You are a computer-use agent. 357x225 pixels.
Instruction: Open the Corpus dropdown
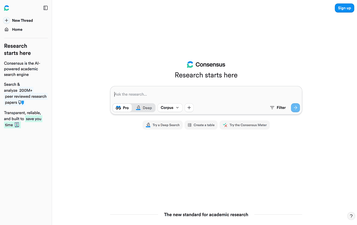(170, 108)
